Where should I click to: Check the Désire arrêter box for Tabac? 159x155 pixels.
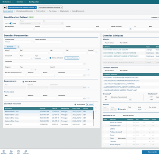click(x=116, y=138)
